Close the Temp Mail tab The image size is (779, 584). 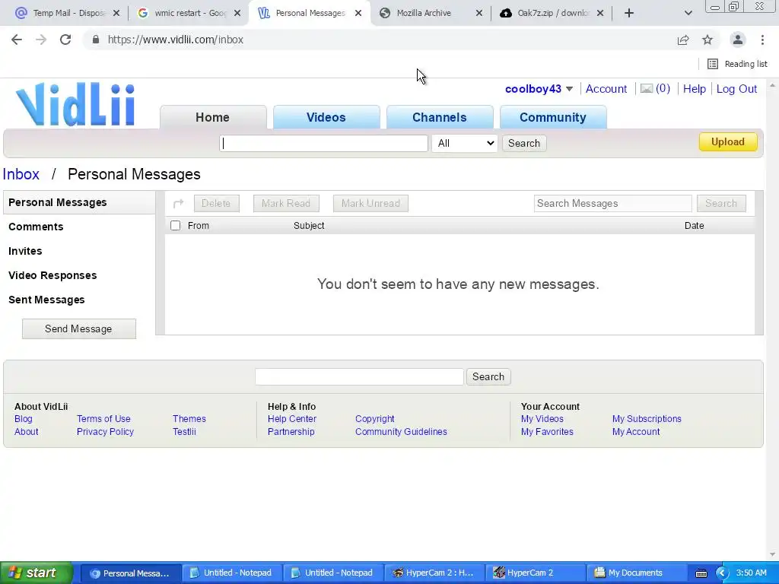click(x=116, y=13)
